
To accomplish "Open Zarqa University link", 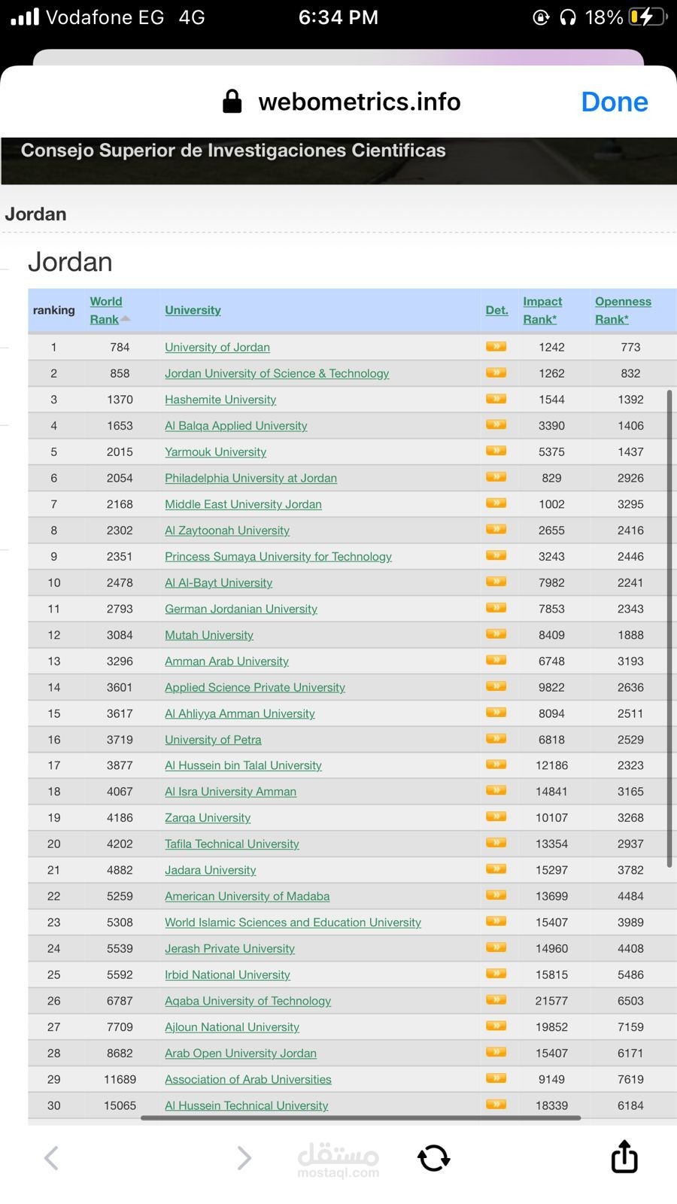I will (208, 818).
